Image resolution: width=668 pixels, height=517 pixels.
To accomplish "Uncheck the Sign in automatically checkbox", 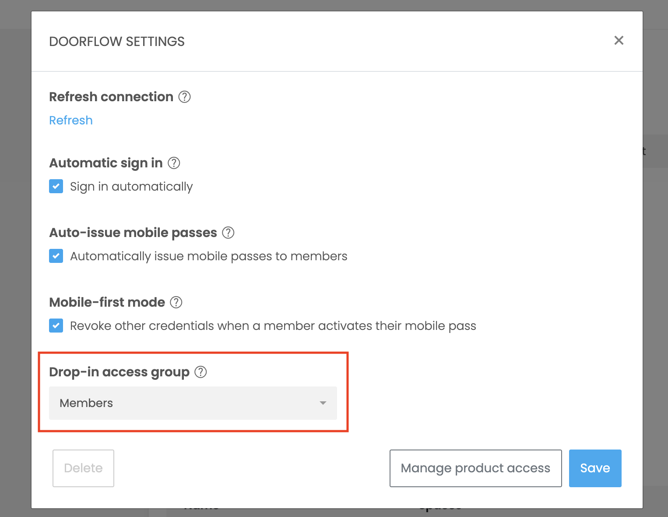I will point(56,186).
